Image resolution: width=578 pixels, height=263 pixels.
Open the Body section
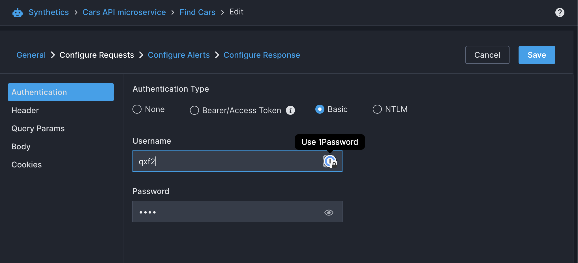21,146
